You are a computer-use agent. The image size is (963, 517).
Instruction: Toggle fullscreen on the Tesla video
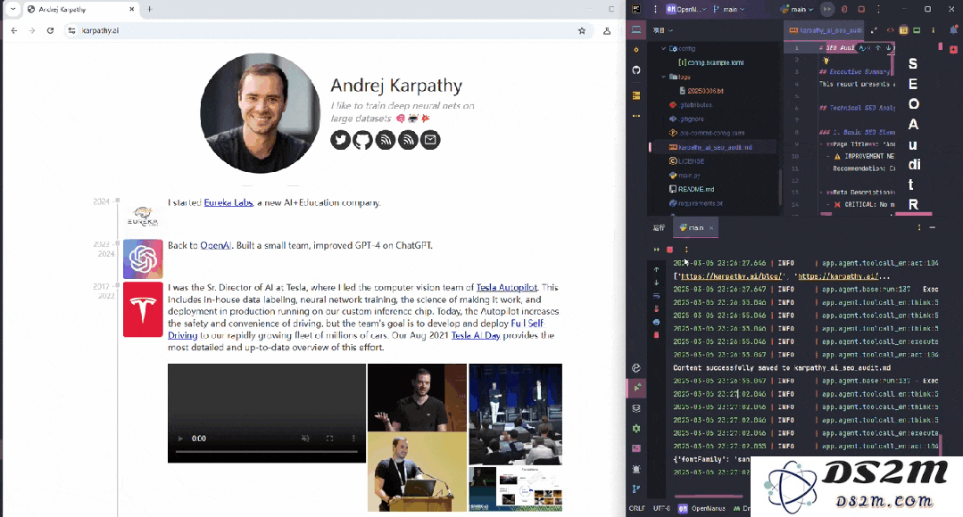point(329,439)
